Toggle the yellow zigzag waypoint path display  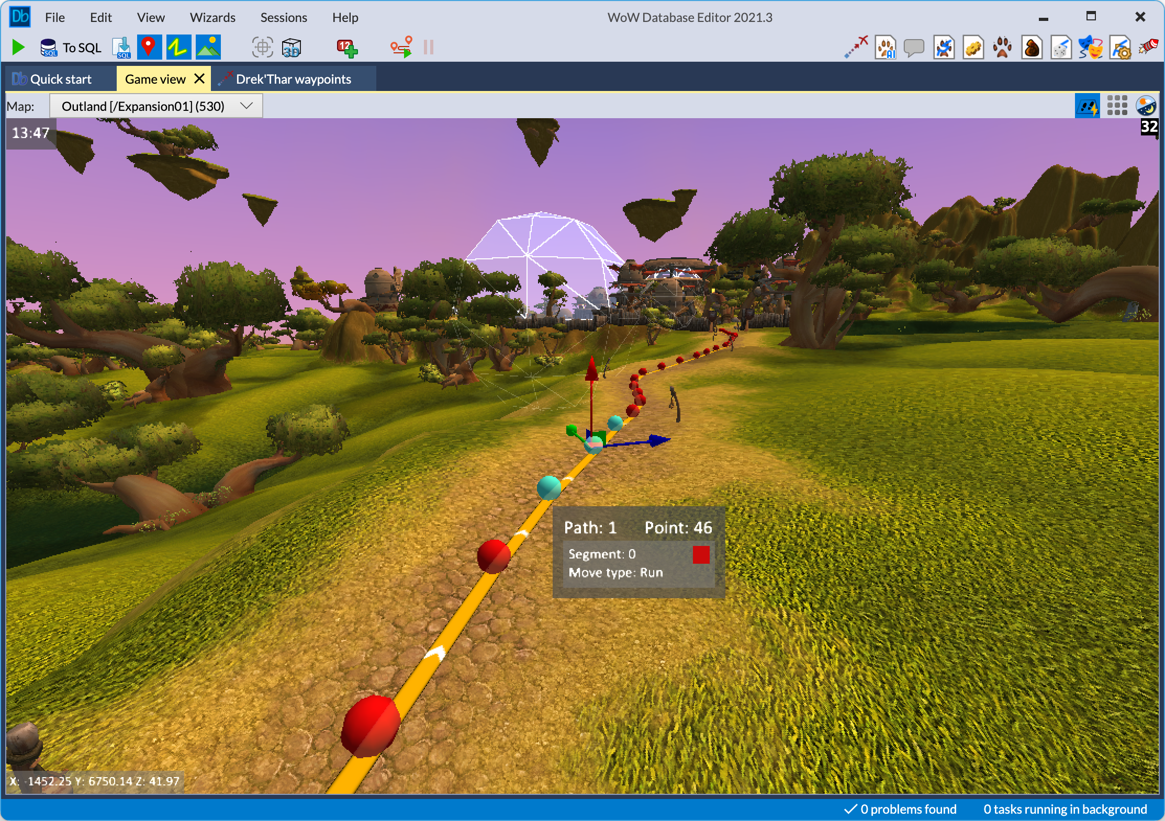point(178,48)
